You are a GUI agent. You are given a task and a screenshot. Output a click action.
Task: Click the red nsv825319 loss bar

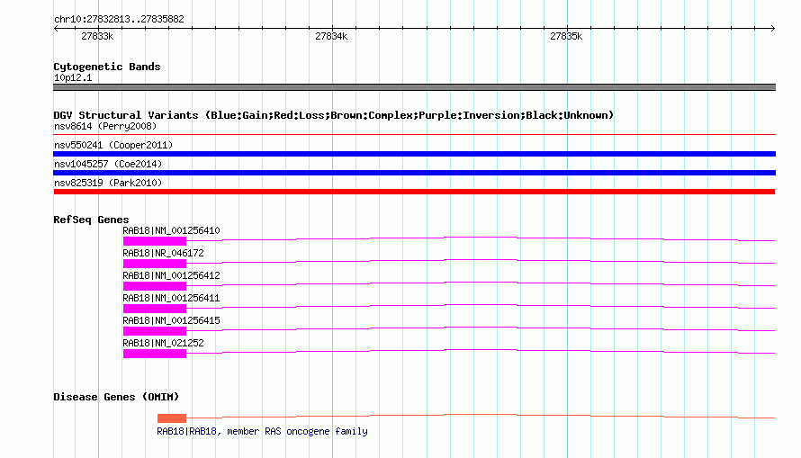pos(414,192)
